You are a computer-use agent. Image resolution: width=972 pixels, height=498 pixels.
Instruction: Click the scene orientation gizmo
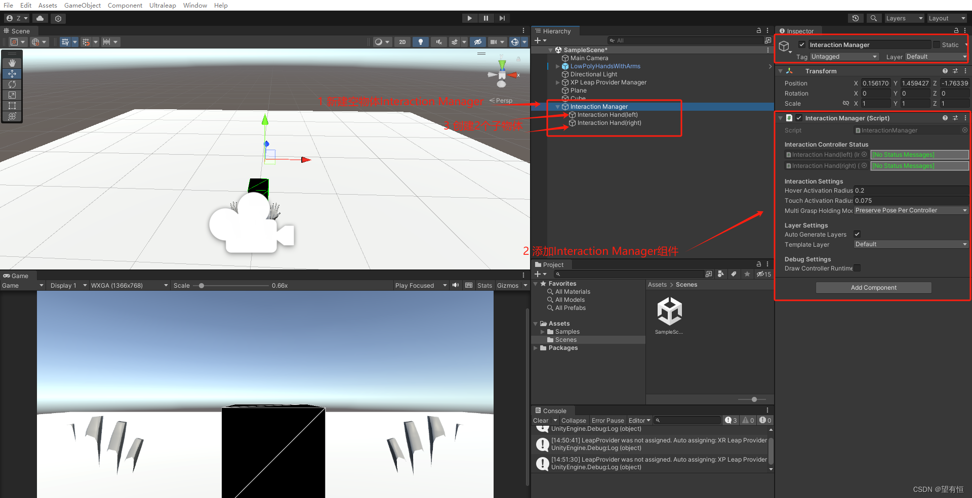click(x=502, y=75)
